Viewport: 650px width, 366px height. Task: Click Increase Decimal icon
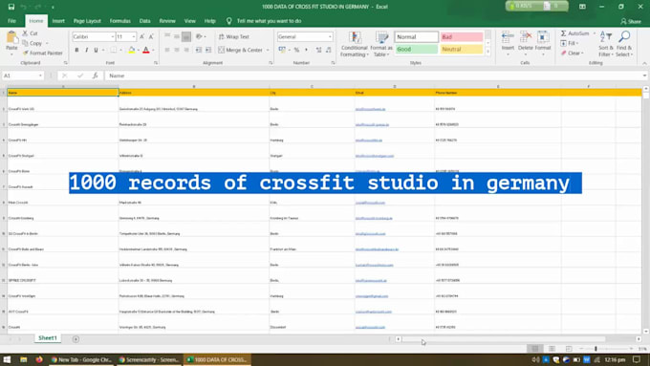click(318, 50)
